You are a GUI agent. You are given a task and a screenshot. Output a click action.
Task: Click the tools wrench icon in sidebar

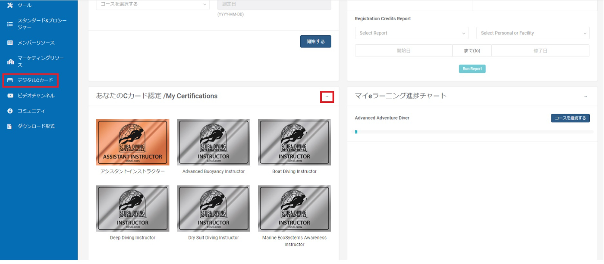(10, 5)
